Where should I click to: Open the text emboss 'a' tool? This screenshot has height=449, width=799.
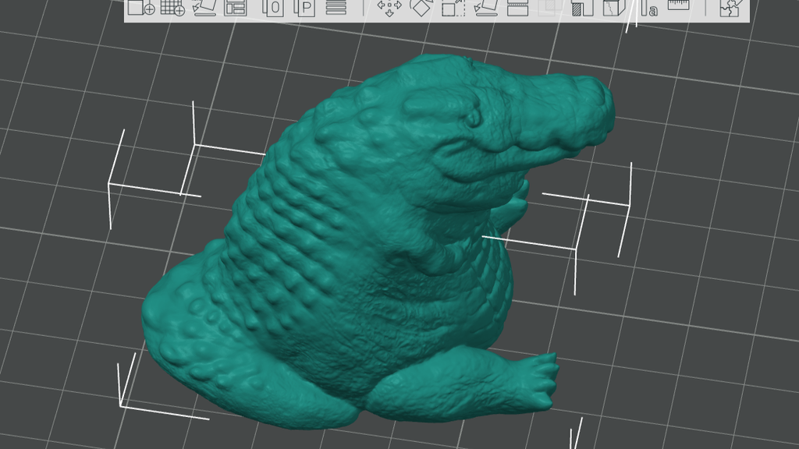tap(648, 8)
